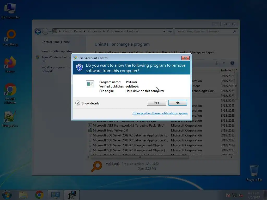Click 'Programs' in the address breadcrumb

pyautogui.click(x=94, y=31)
